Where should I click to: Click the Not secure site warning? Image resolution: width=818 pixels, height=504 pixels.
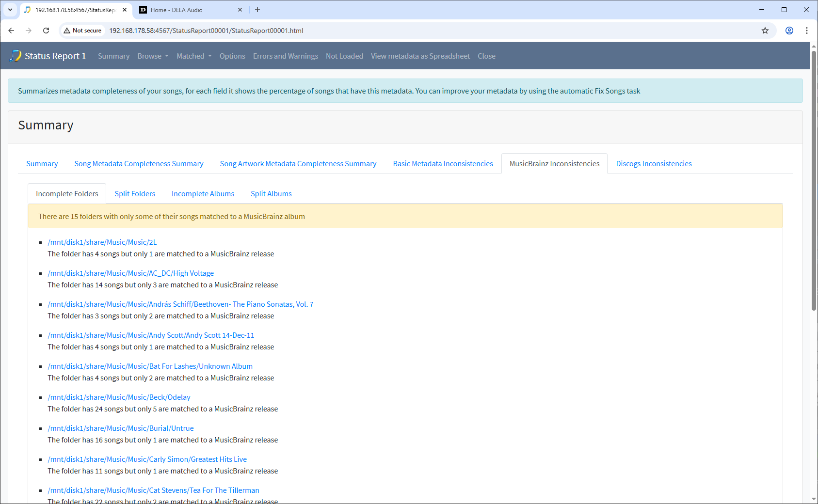tap(82, 31)
